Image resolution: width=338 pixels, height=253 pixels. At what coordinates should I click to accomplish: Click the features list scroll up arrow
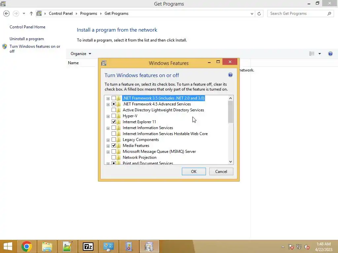tap(230, 98)
